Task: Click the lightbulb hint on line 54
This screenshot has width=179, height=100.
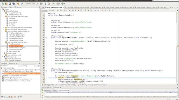Action: (x=44, y=78)
